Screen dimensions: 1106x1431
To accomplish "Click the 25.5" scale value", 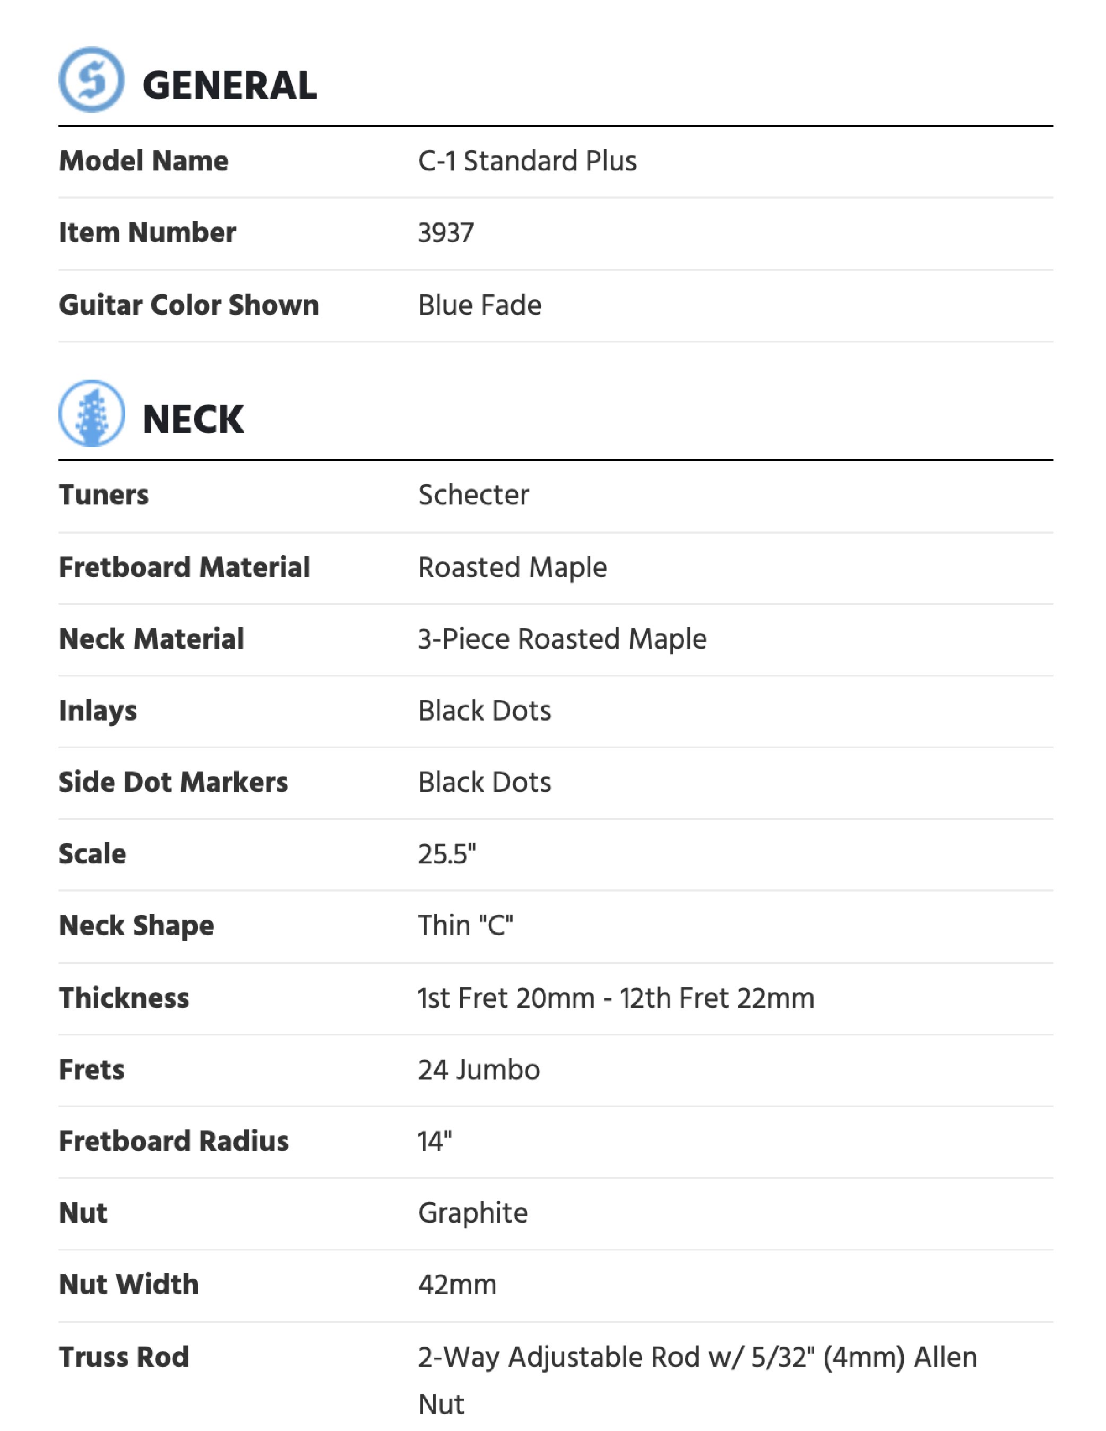I will click(447, 854).
